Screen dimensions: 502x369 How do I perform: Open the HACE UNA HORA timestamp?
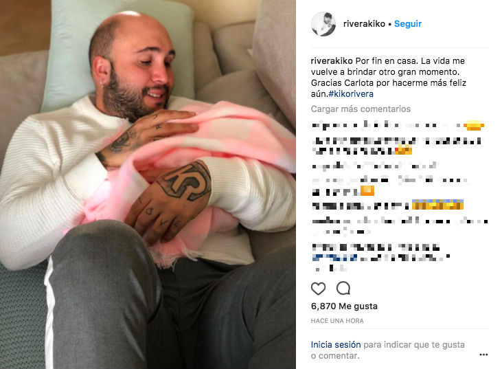[337, 321]
